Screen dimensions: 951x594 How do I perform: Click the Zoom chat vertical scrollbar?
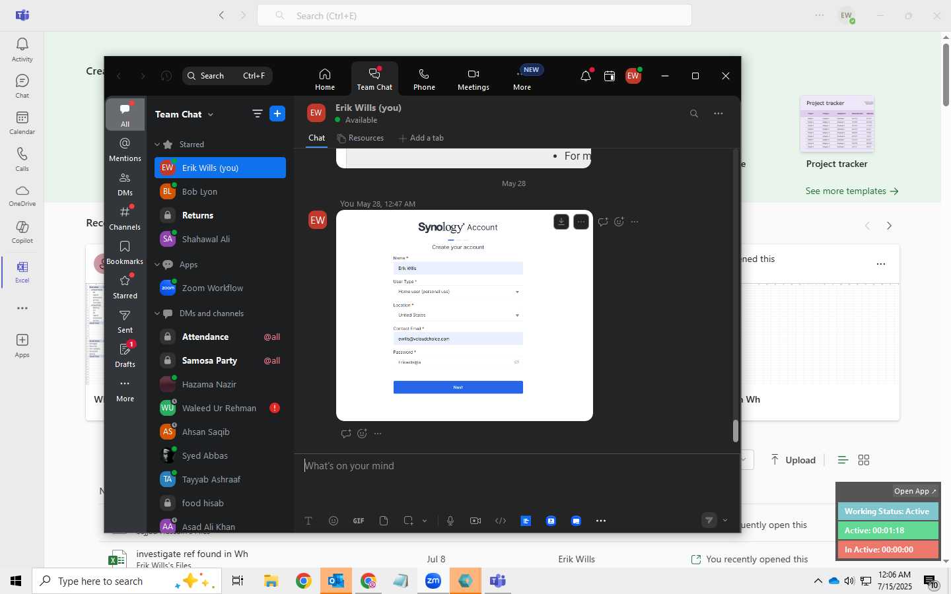click(735, 431)
